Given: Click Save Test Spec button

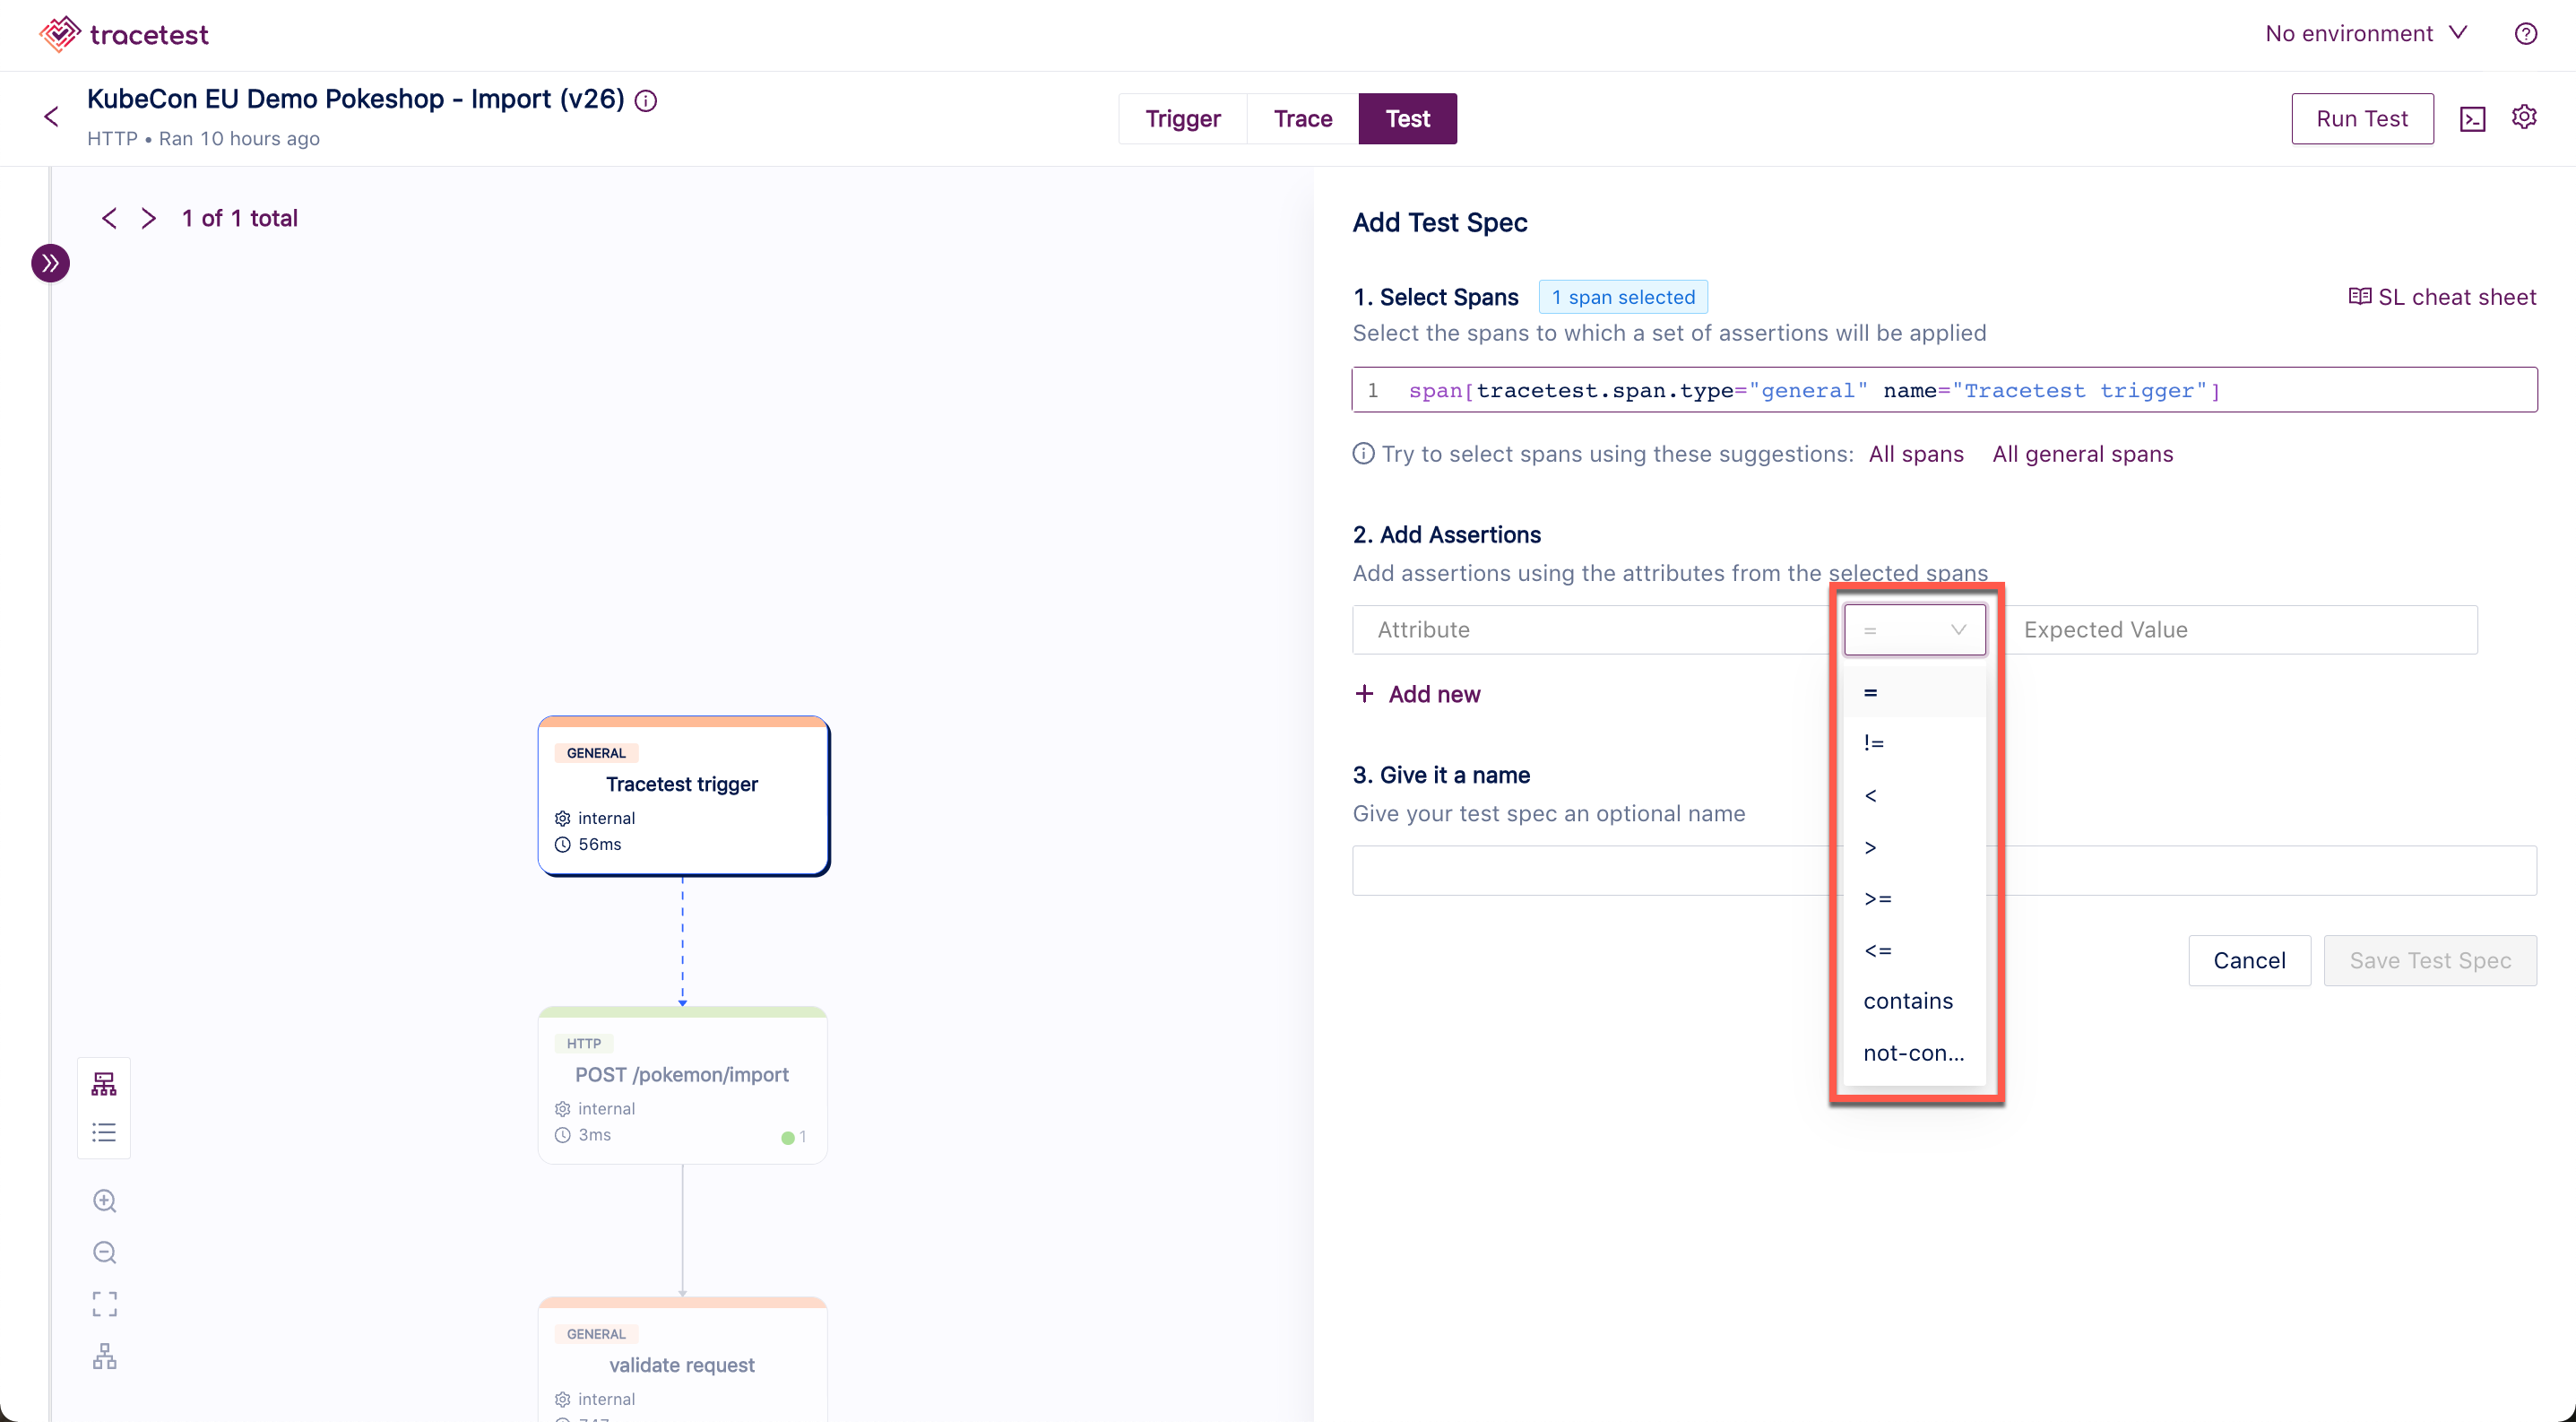Looking at the screenshot, I should [2431, 959].
